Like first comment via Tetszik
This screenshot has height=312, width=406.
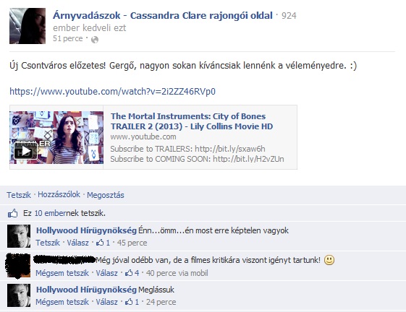(x=48, y=243)
